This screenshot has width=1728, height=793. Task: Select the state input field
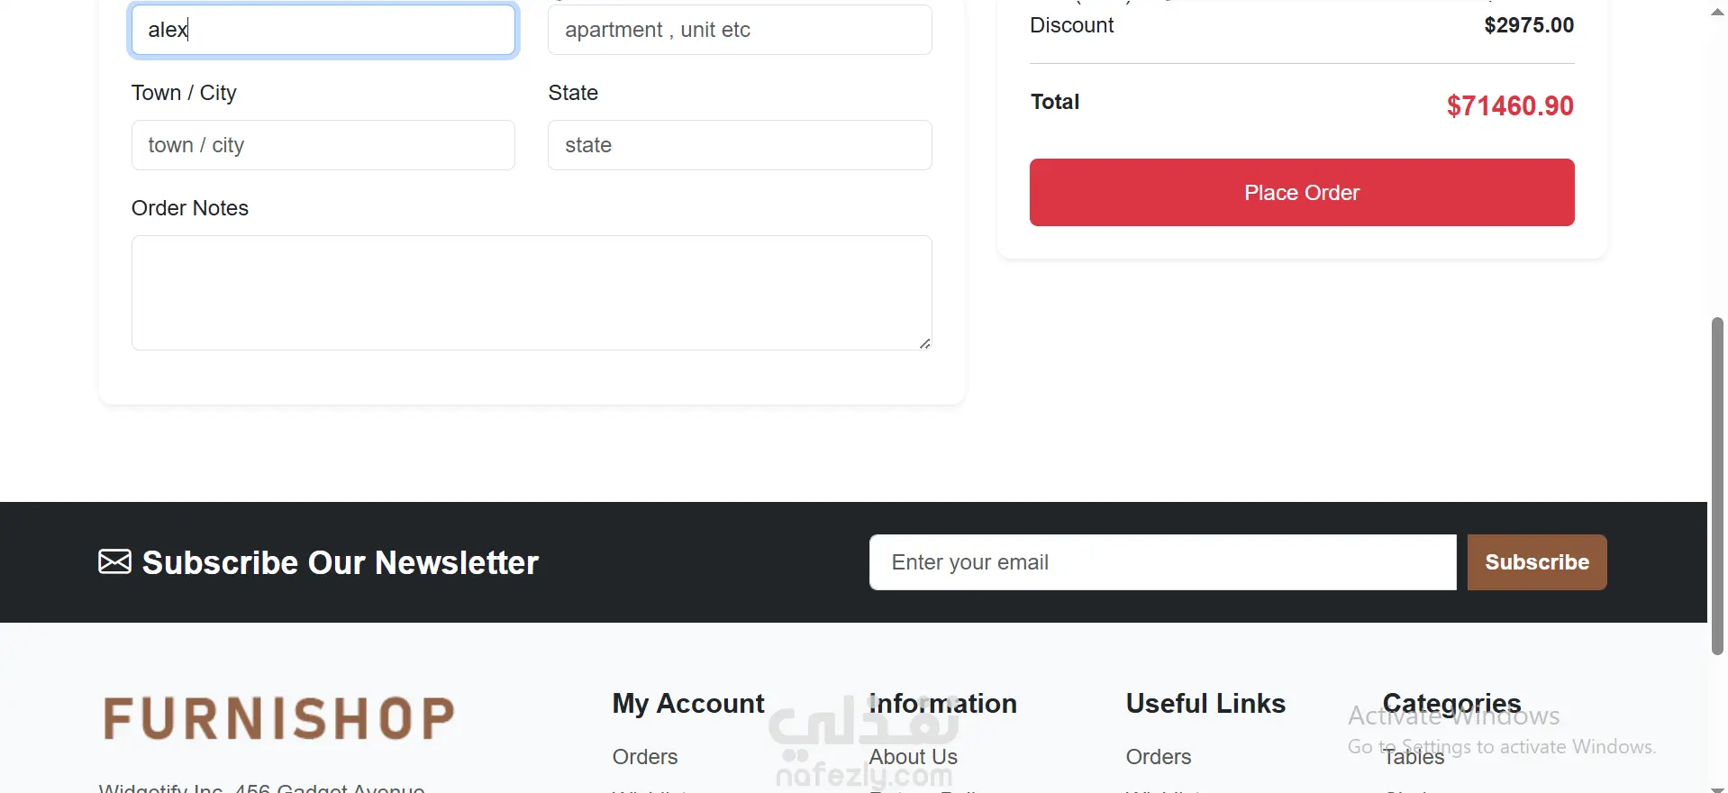(x=740, y=145)
